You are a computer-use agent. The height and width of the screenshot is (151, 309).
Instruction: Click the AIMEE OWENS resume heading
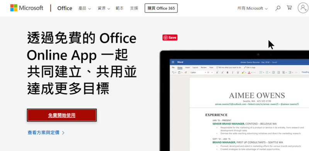(257, 96)
